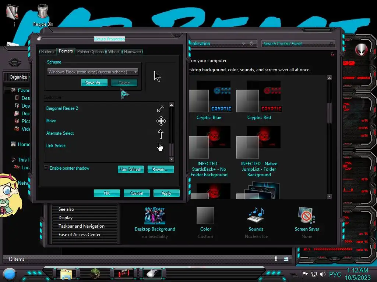Open Ease of Access Center link

point(80,235)
